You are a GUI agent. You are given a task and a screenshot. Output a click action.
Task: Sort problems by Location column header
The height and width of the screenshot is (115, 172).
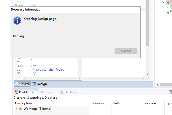point(153,103)
